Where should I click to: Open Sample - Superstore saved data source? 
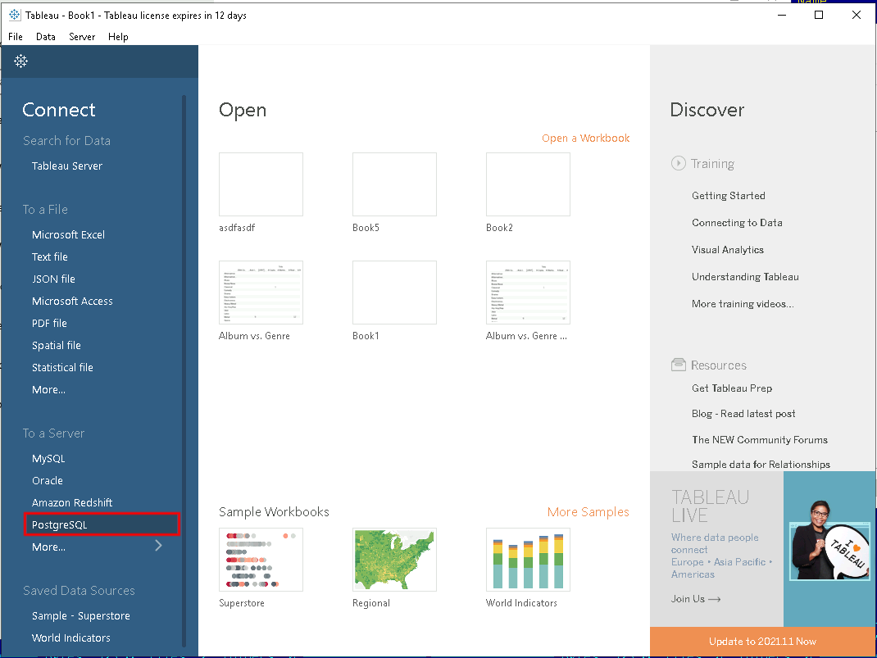click(81, 615)
